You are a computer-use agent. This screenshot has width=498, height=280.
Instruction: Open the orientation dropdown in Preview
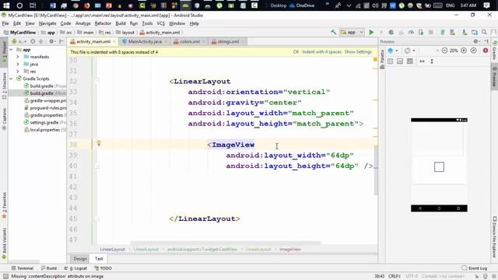click(x=410, y=51)
